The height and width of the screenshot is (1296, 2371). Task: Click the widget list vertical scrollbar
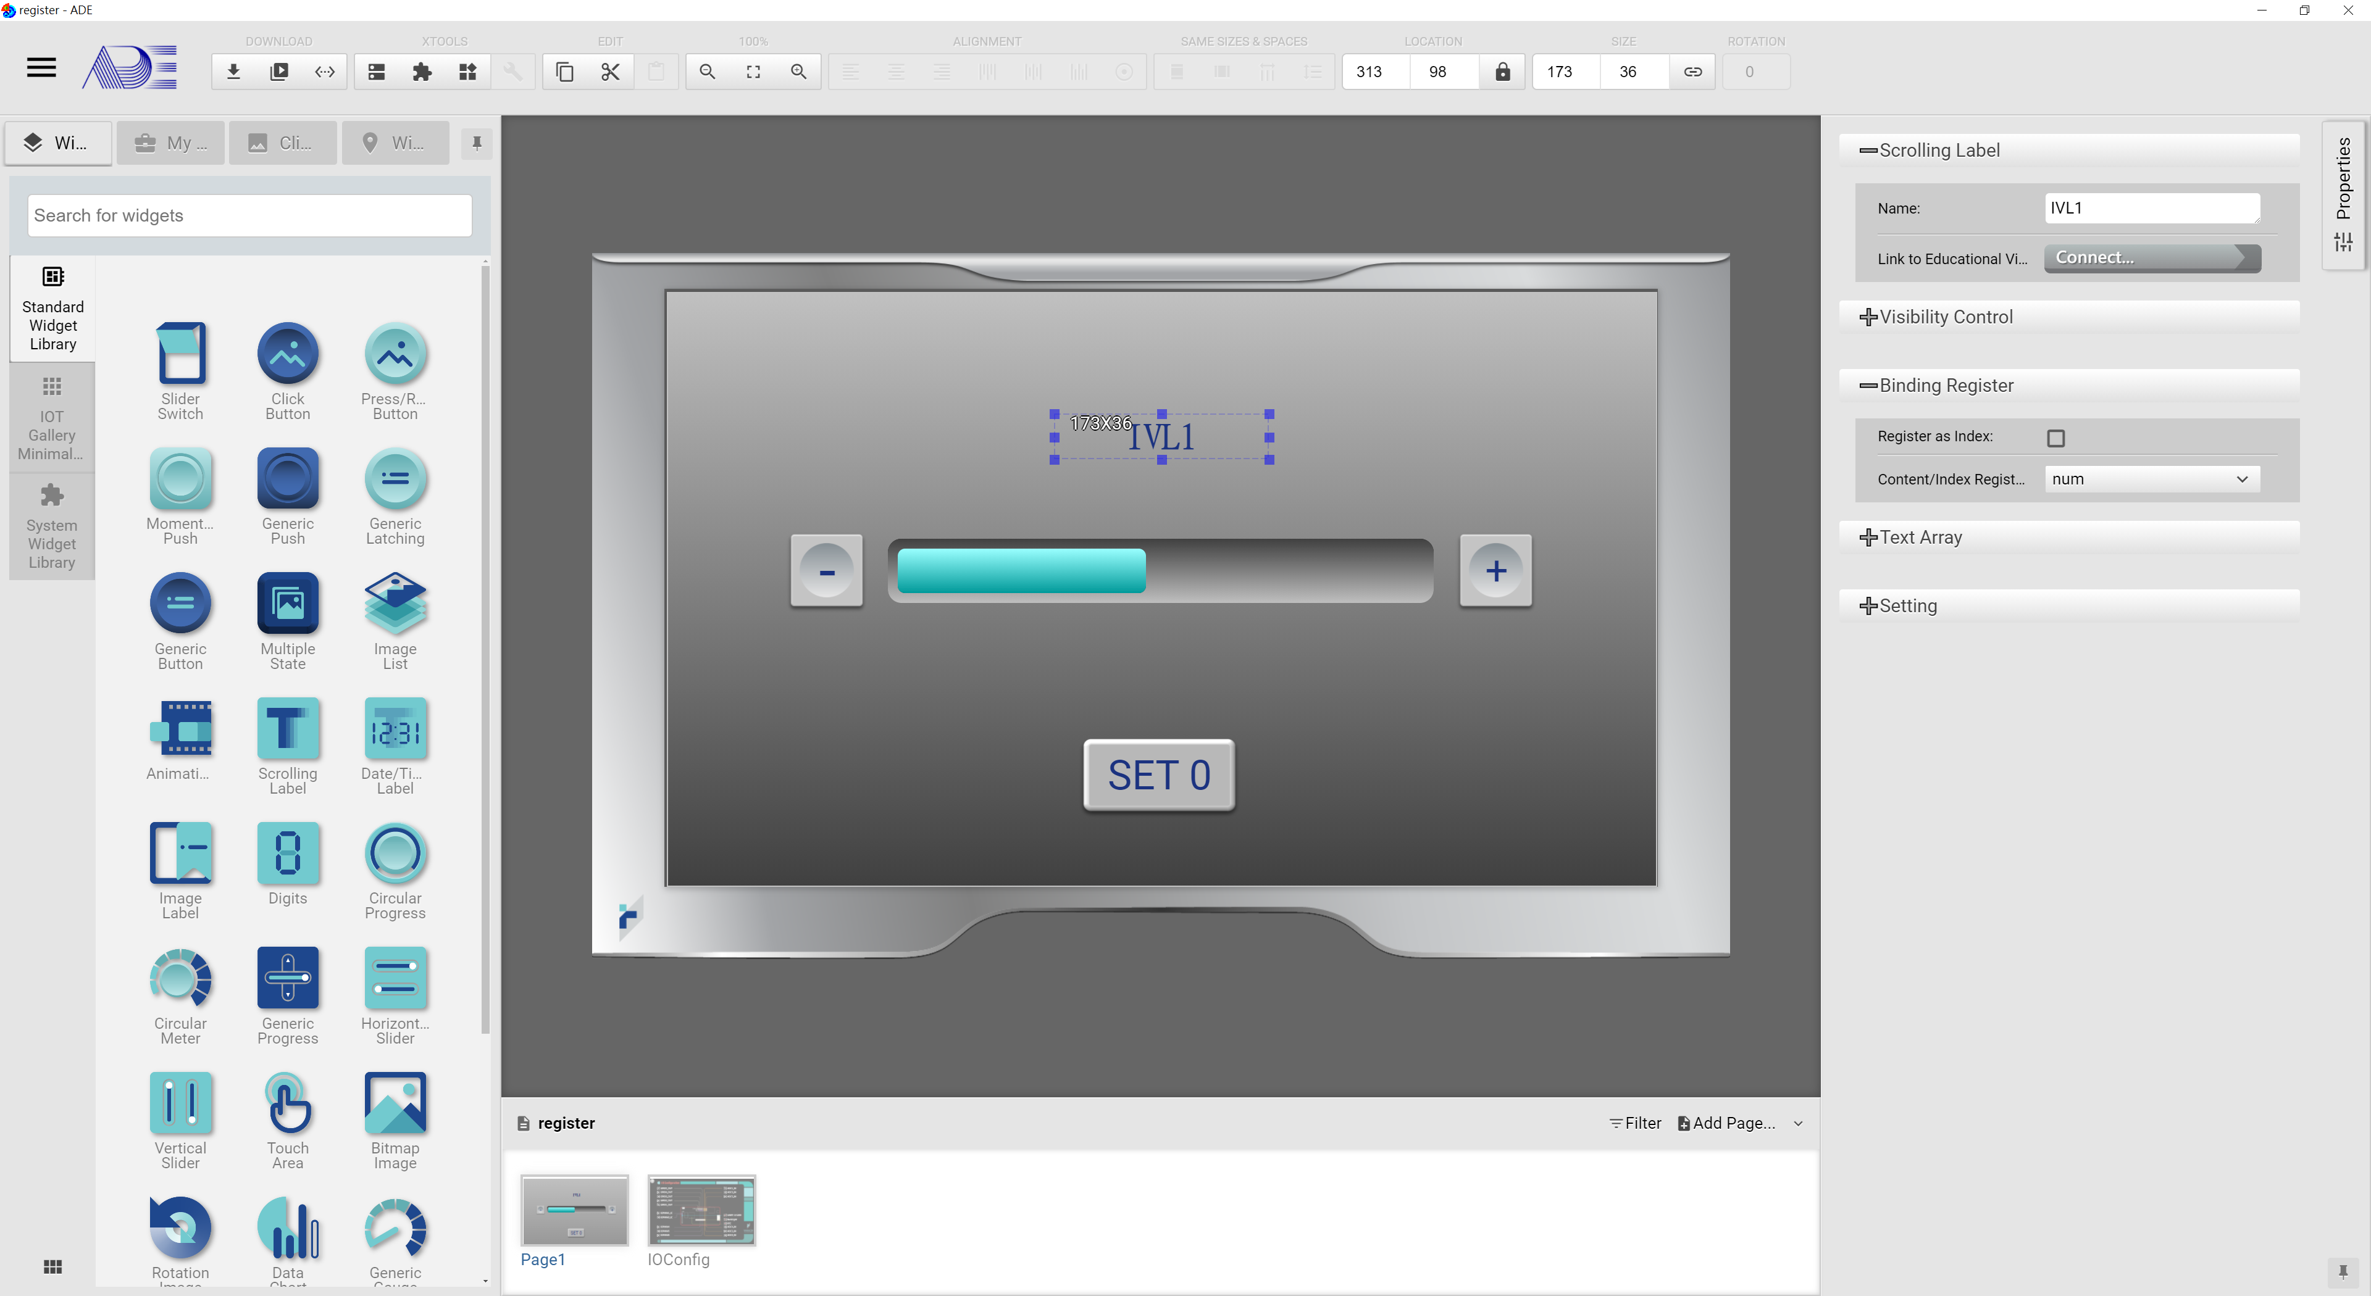[485, 649]
